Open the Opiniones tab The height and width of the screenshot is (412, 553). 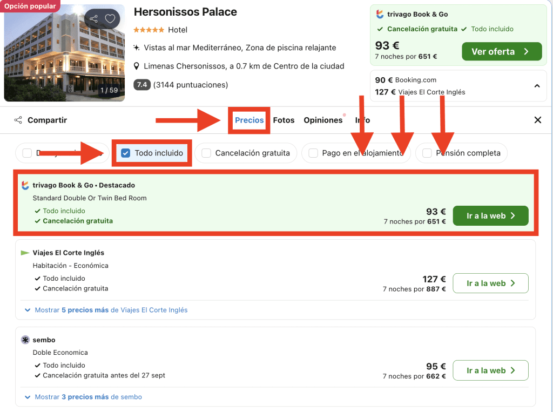click(x=323, y=120)
